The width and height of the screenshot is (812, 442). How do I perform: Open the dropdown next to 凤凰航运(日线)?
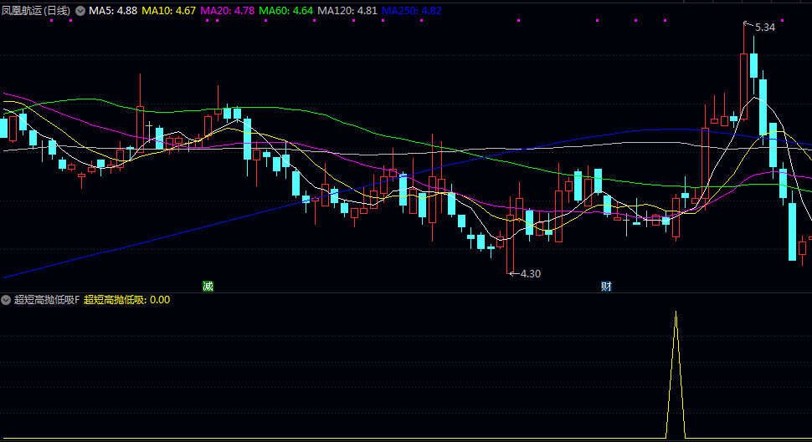coord(80,11)
